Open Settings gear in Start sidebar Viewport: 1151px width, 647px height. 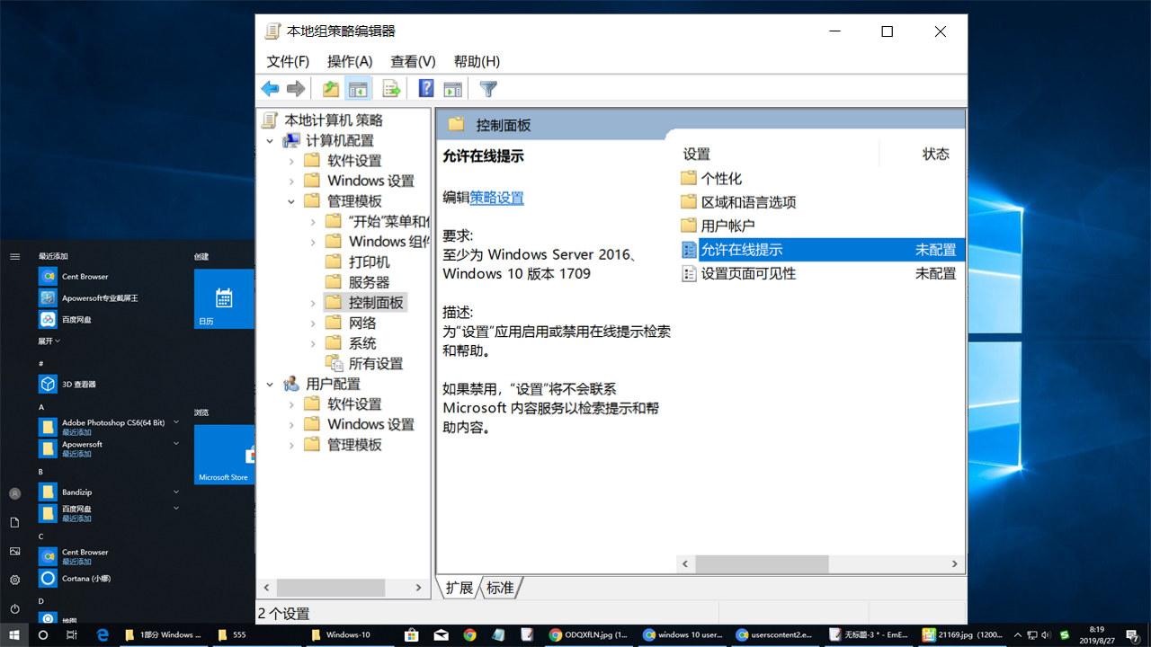tap(14, 580)
